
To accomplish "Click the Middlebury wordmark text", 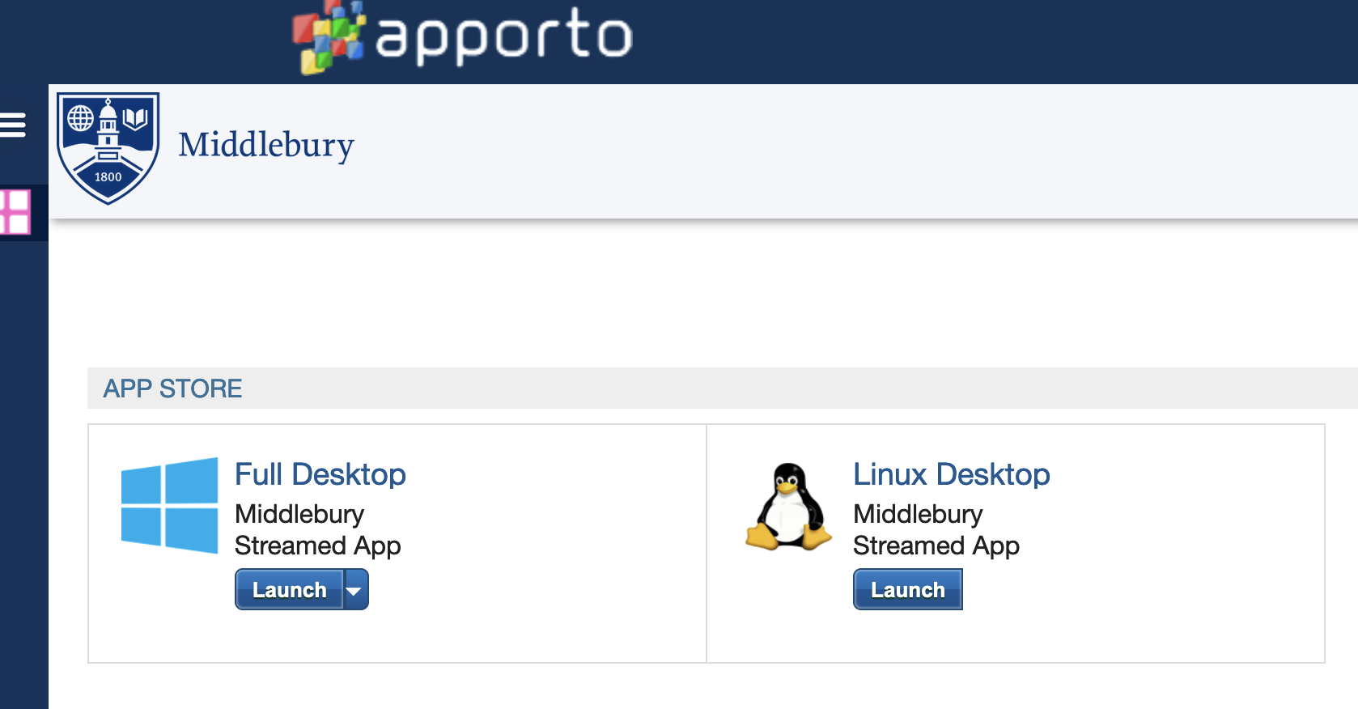I will pyautogui.click(x=266, y=146).
